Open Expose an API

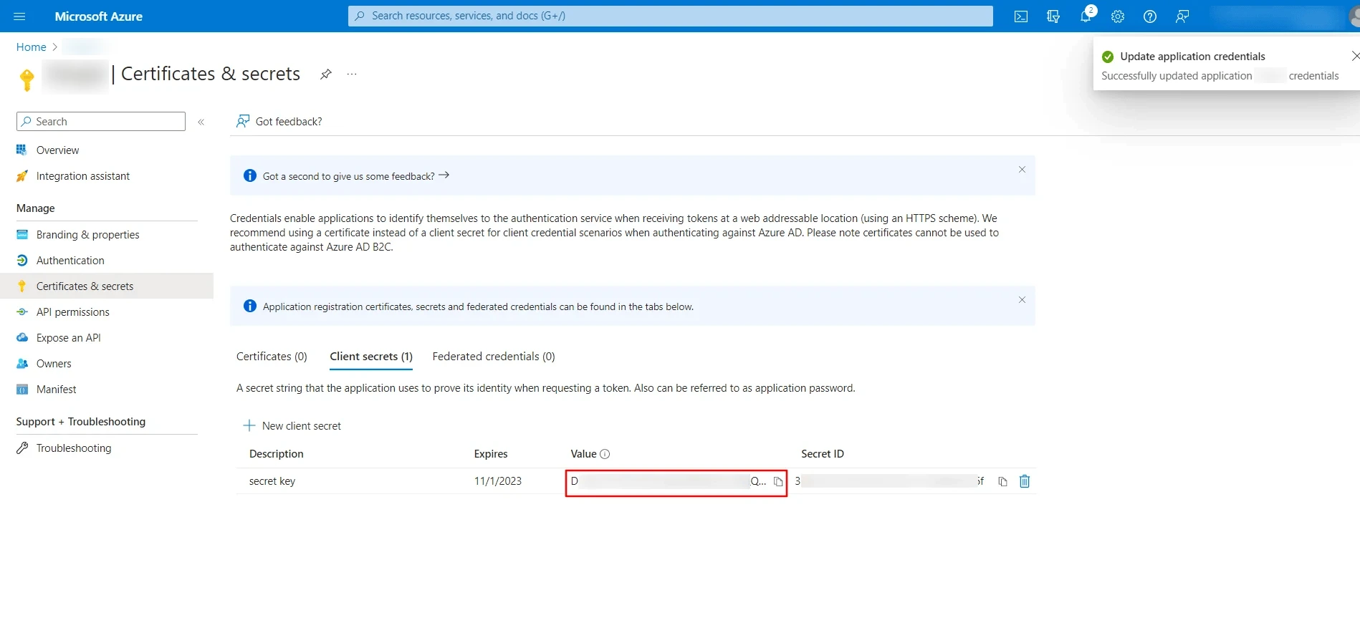click(x=68, y=338)
